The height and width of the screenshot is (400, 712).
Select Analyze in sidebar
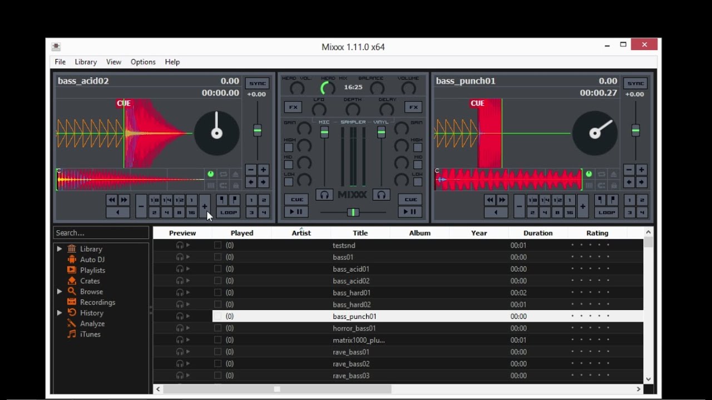pyautogui.click(x=92, y=323)
